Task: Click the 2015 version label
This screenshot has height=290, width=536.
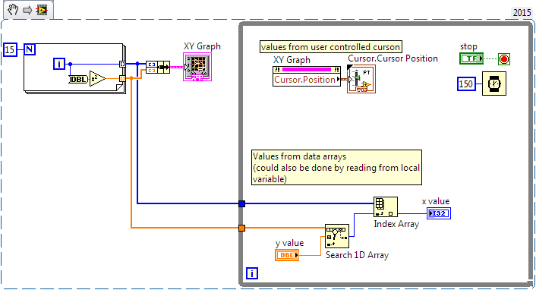Action: pos(522,13)
